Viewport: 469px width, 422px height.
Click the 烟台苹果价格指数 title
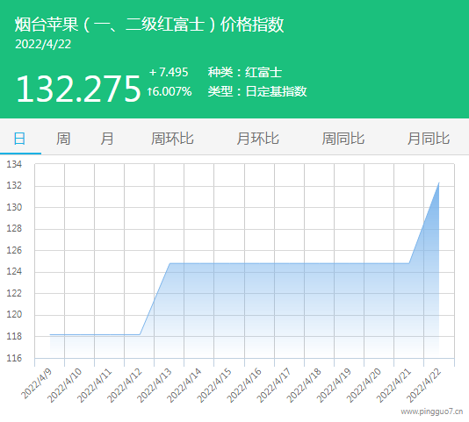pyautogui.click(x=149, y=25)
